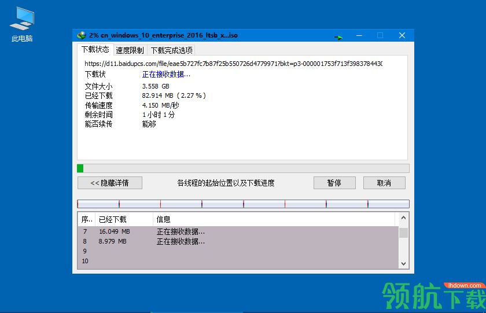Switch to the 速度限制 tab
Image resolution: width=486 pixels, height=313 pixels.
[x=130, y=50]
